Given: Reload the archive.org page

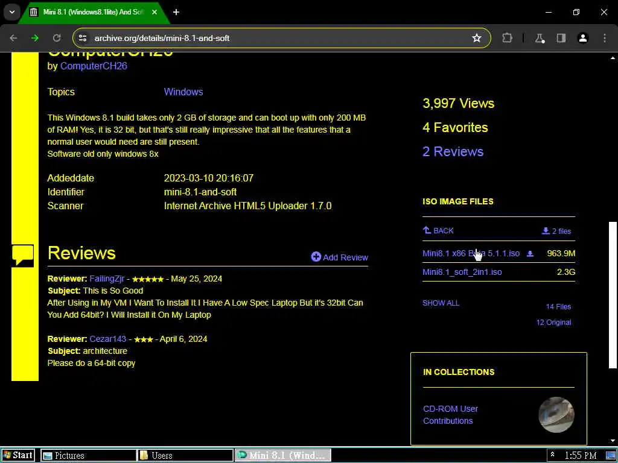Looking at the screenshot, I should coord(57,38).
